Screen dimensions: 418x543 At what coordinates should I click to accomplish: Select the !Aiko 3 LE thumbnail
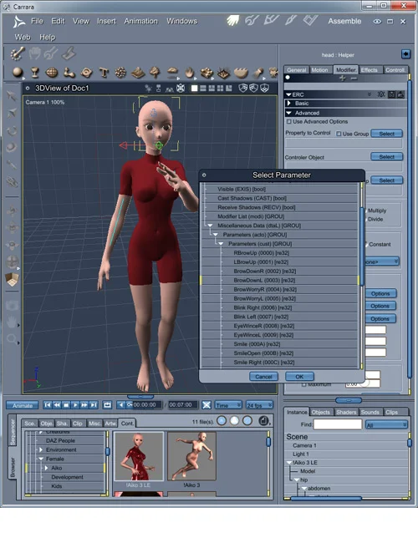[x=139, y=456]
